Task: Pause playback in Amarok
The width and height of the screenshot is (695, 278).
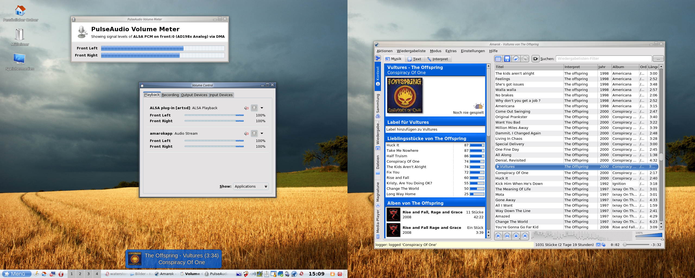Action: click(507, 236)
